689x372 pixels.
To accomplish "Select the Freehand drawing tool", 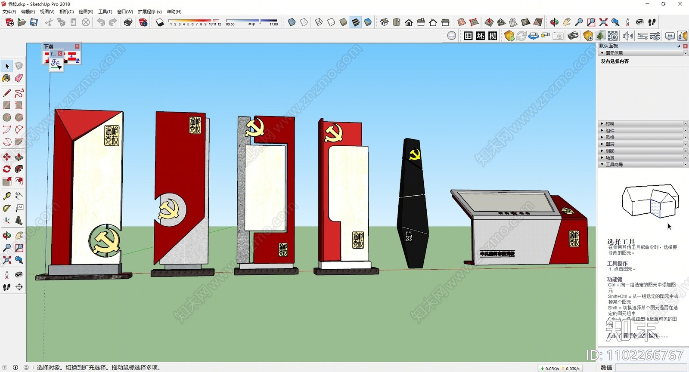I will point(19,93).
